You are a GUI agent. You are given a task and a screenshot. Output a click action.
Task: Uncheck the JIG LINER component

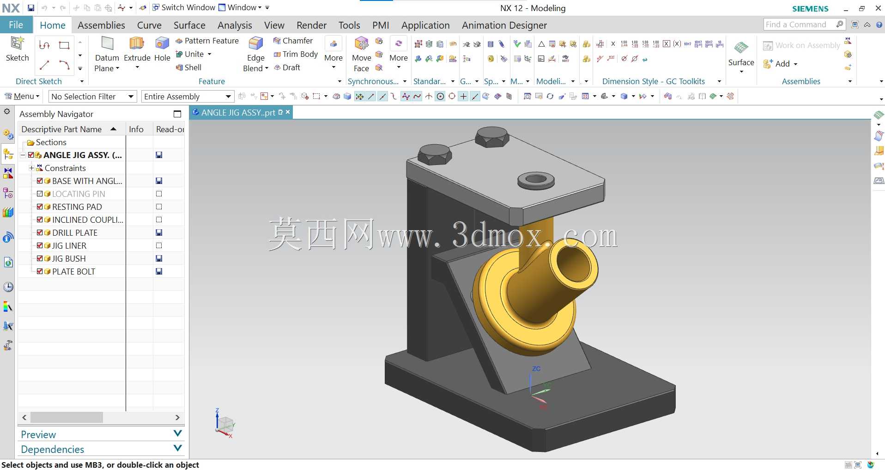pyautogui.click(x=40, y=245)
